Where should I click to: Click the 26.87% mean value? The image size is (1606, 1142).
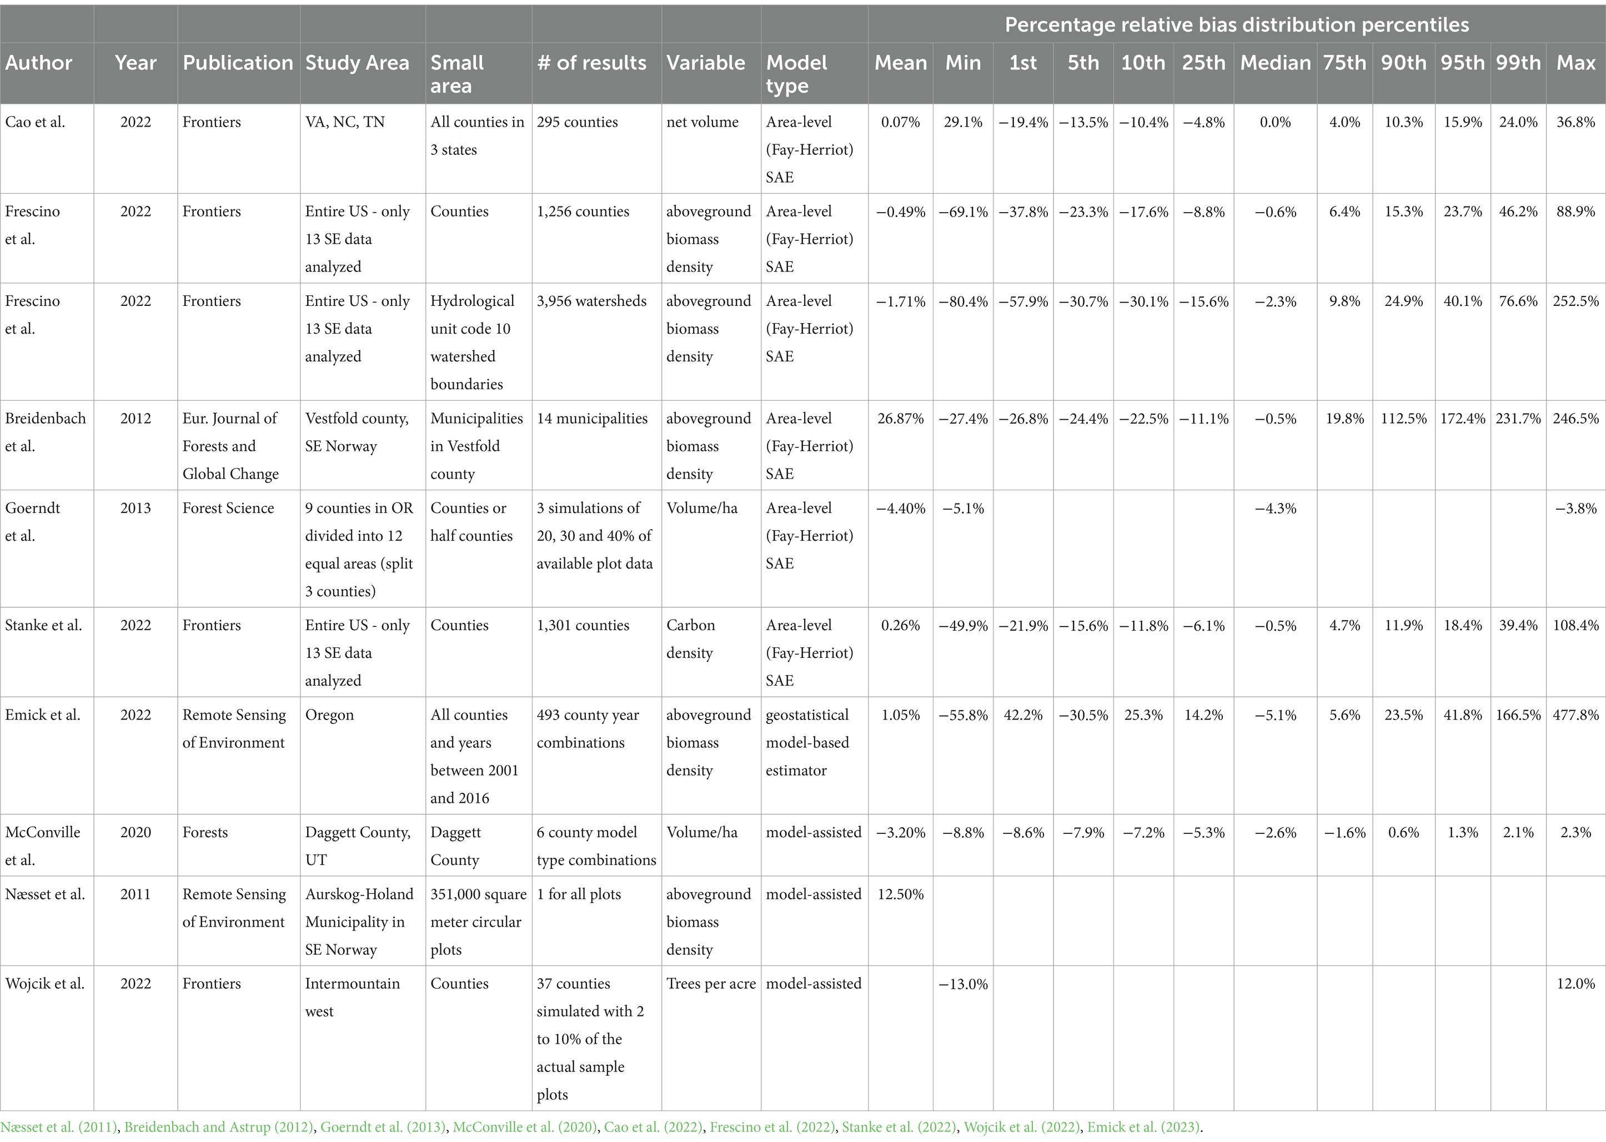click(x=900, y=419)
